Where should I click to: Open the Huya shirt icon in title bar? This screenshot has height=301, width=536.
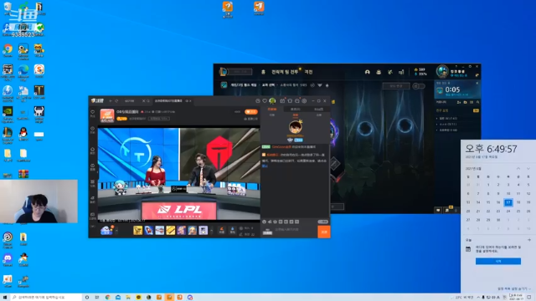pos(290,101)
